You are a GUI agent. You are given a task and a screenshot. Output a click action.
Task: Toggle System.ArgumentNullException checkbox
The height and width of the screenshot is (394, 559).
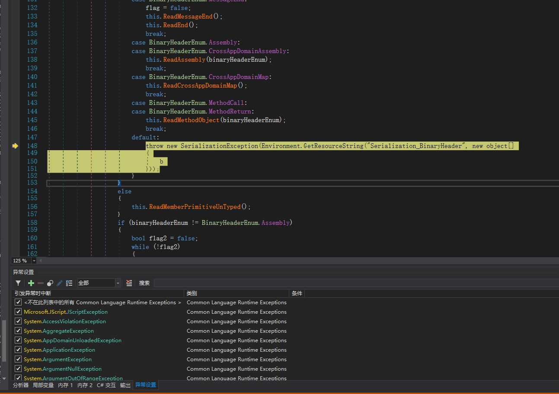pos(18,369)
